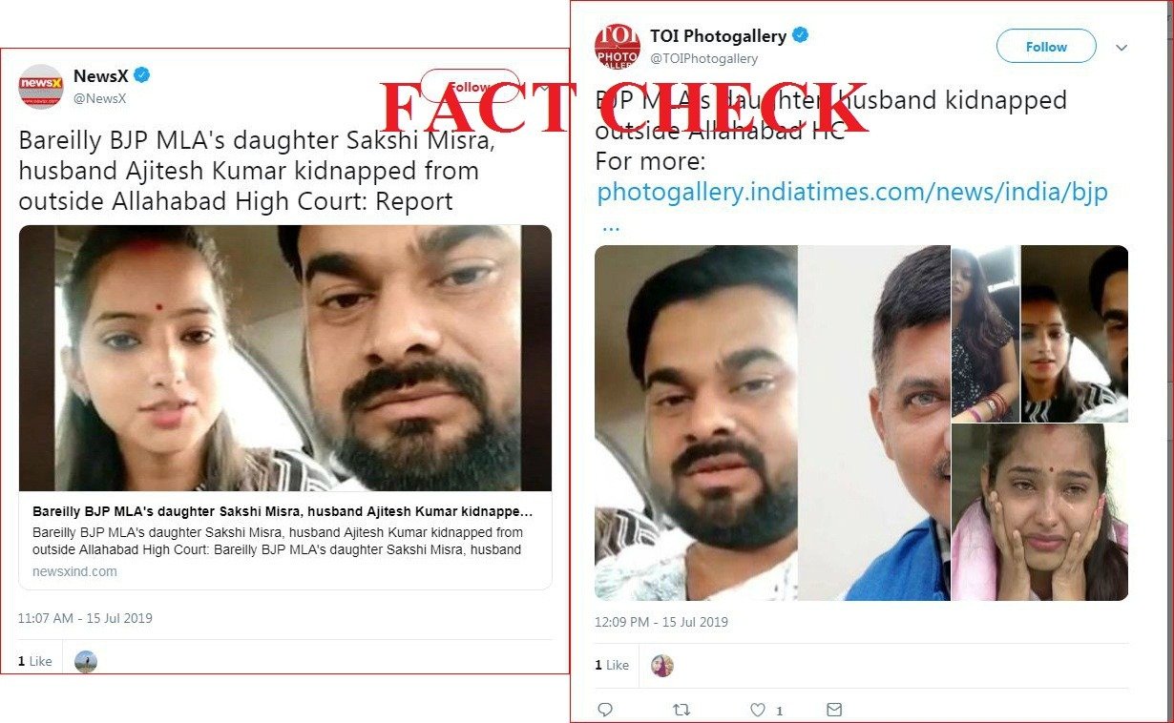Viewport: 1174px width, 723px height.
Task: Open the newsxind.com article link card
Action: (x=285, y=407)
